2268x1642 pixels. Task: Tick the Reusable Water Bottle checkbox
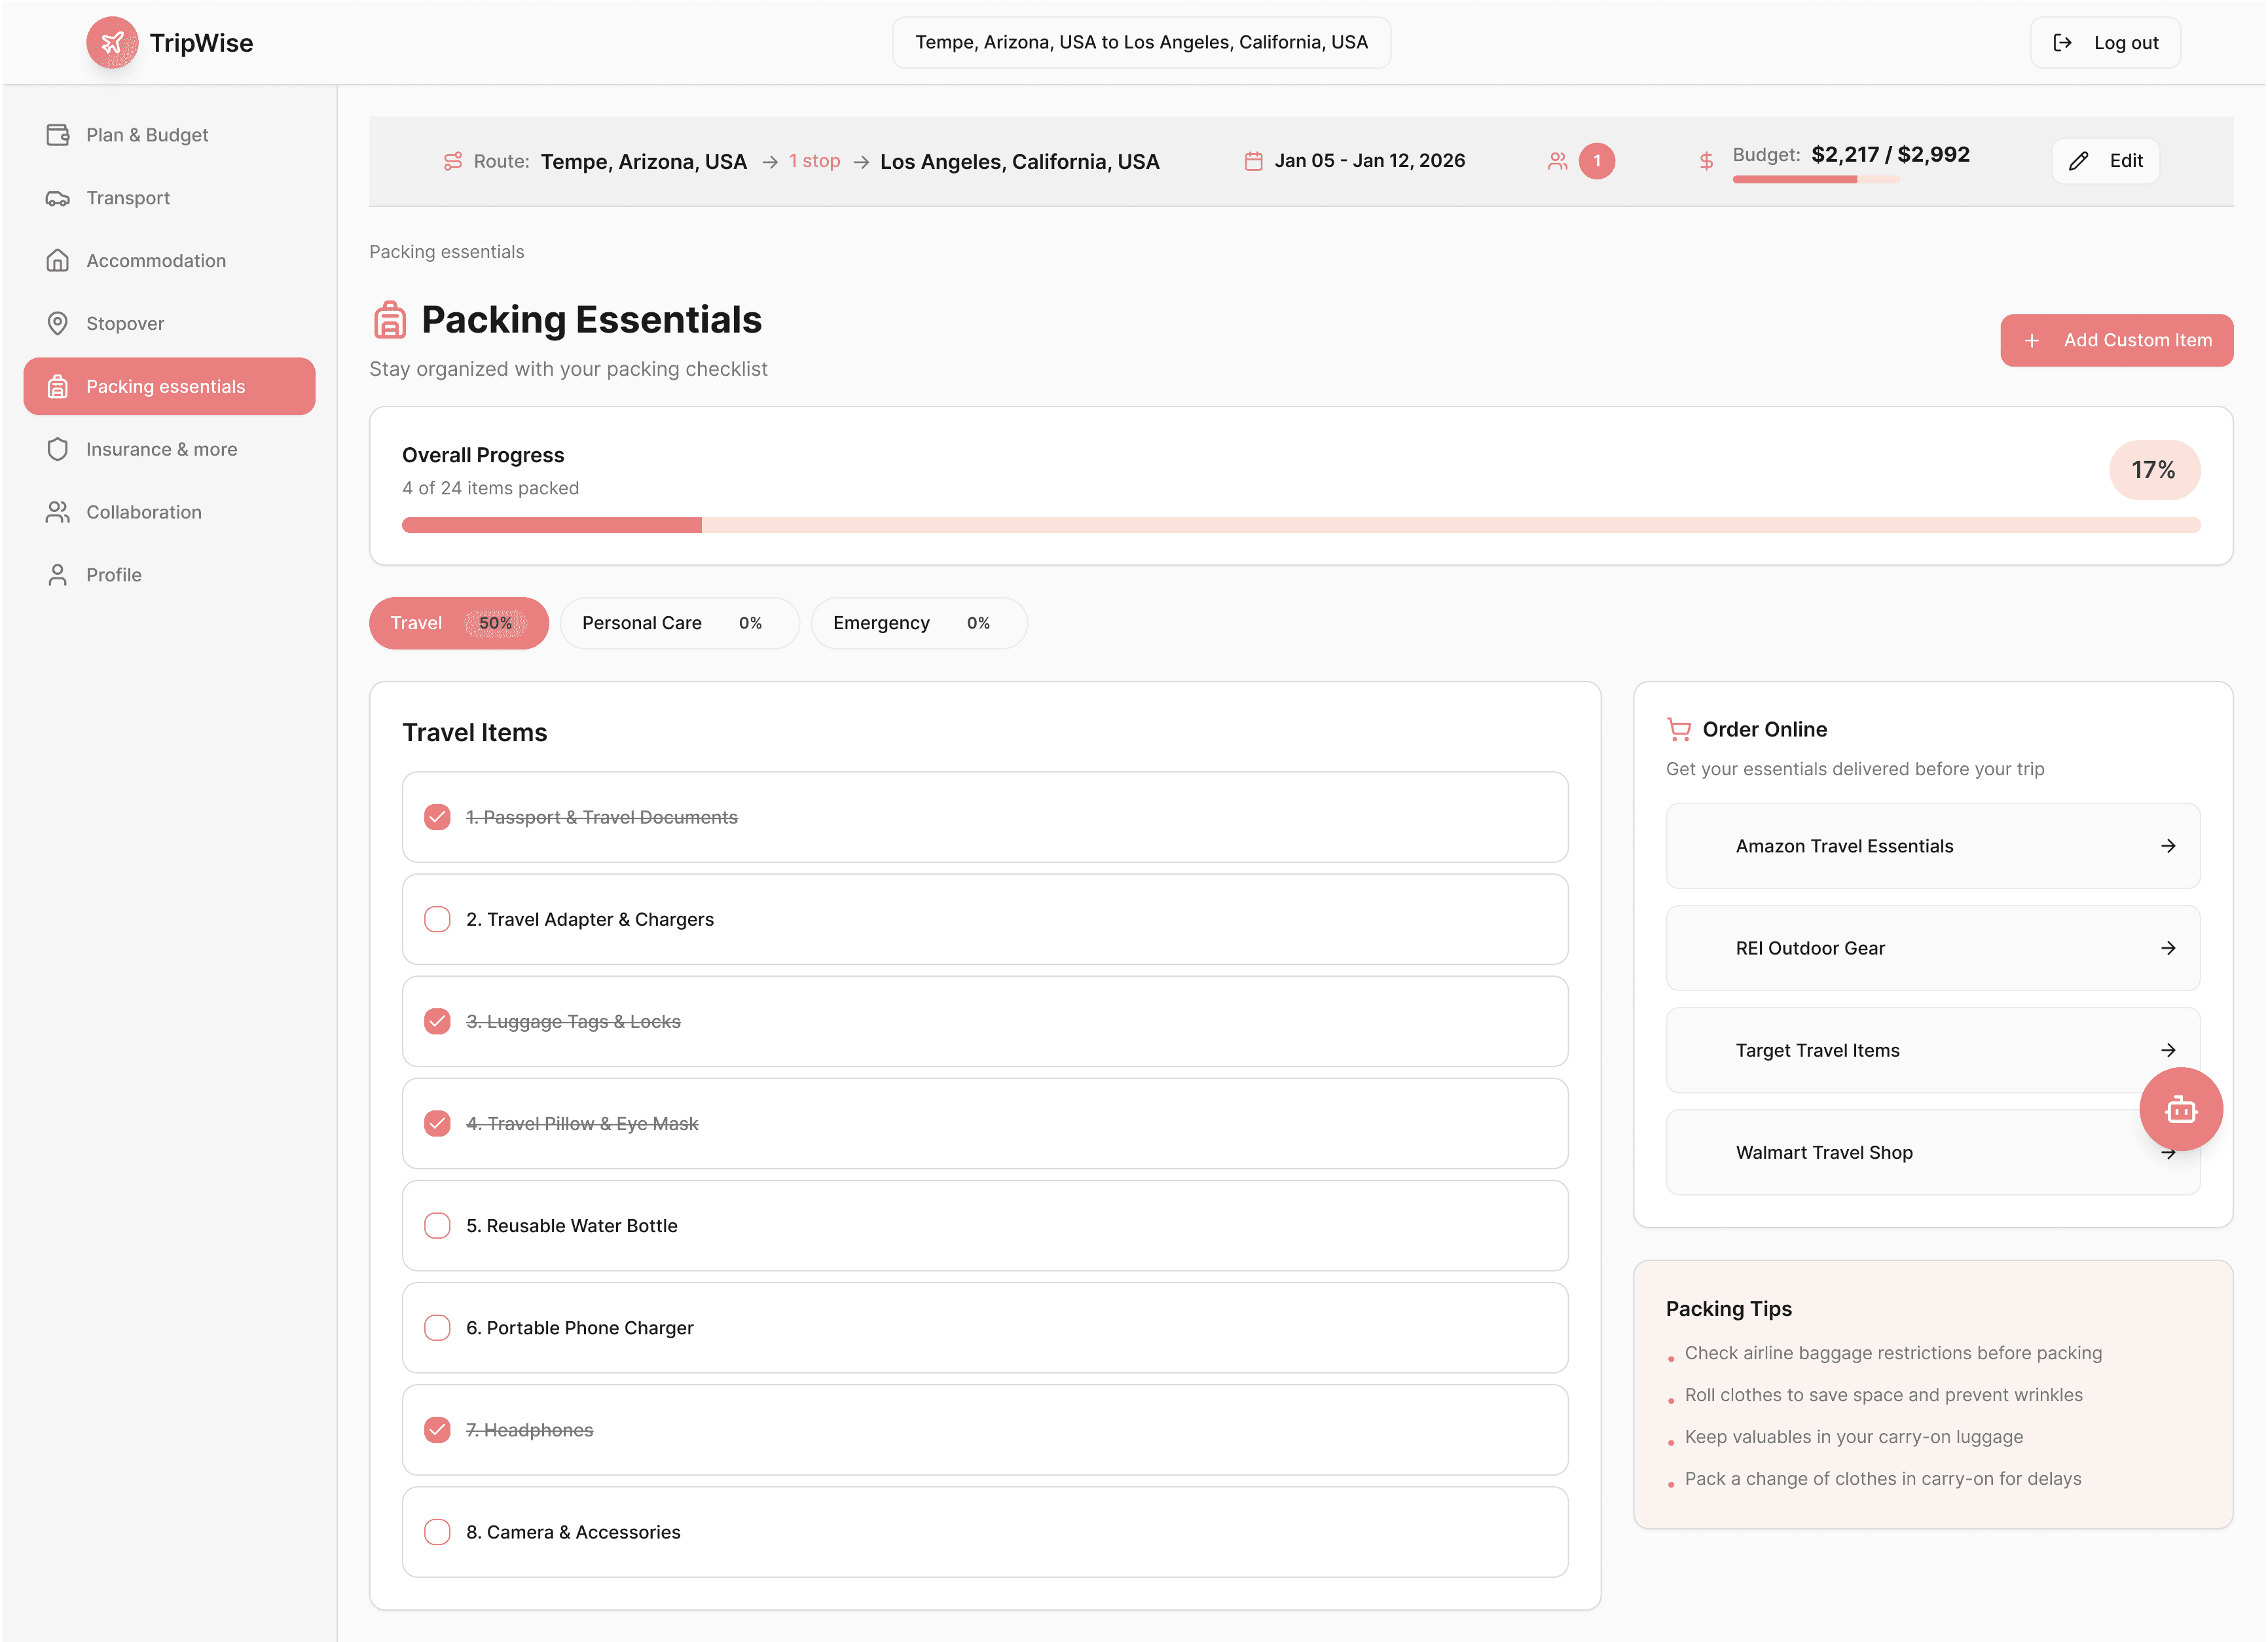tap(437, 1226)
